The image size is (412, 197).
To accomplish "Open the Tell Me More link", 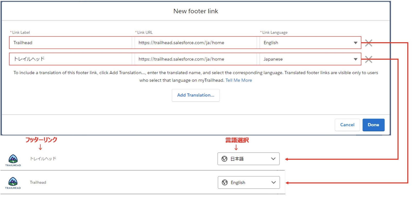I will [x=239, y=80].
